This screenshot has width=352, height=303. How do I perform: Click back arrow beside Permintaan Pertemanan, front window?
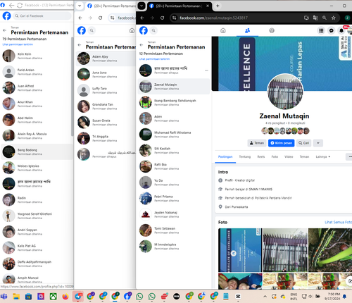(x=142, y=45)
